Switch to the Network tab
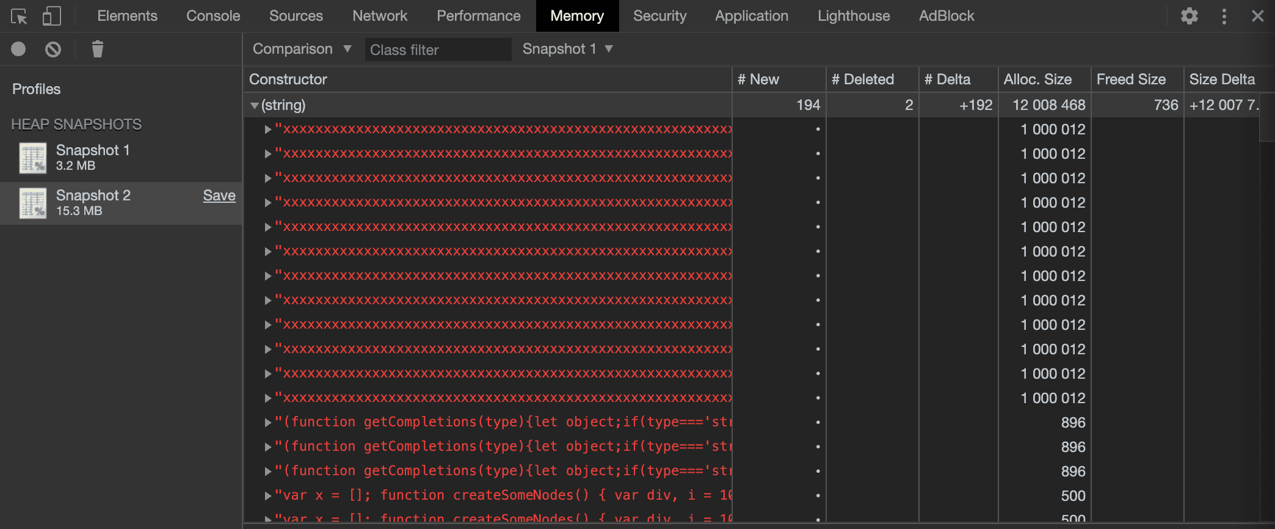 point(379,16)
